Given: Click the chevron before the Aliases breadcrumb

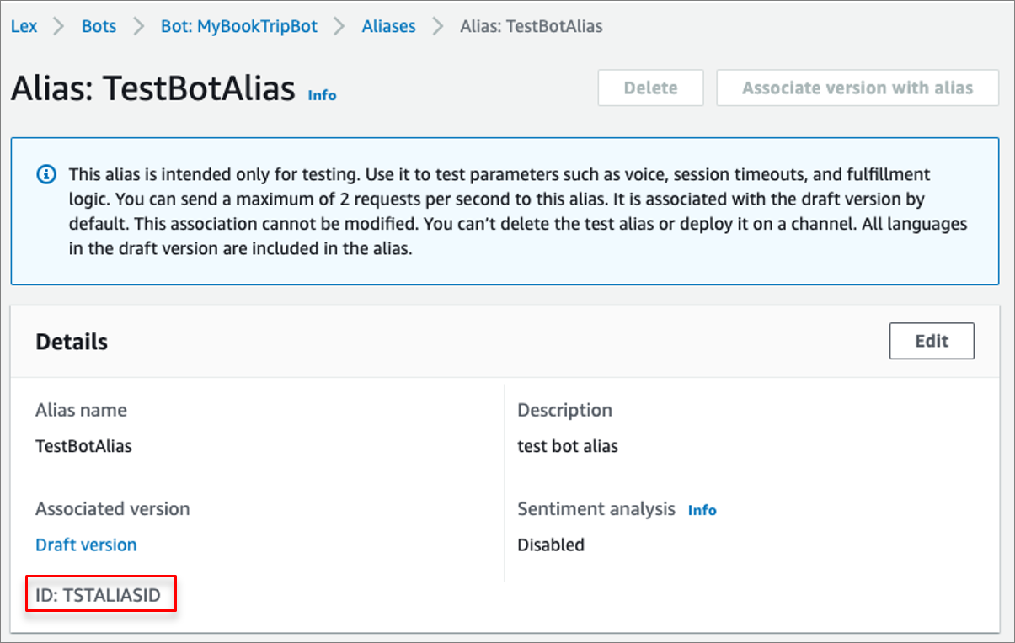Looking at the screenshot, I should 339,26.
